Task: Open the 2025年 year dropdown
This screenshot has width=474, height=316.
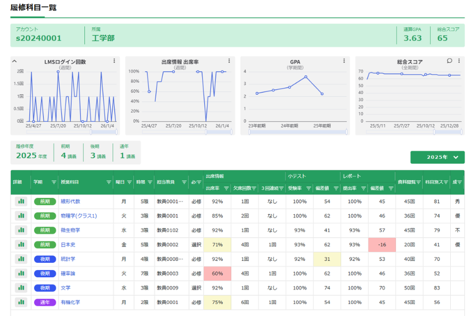Action: (438, 157)
